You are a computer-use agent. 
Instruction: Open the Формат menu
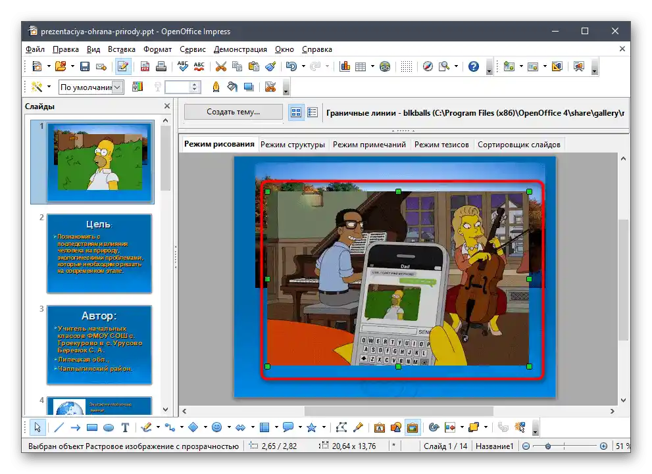[157, 49]
